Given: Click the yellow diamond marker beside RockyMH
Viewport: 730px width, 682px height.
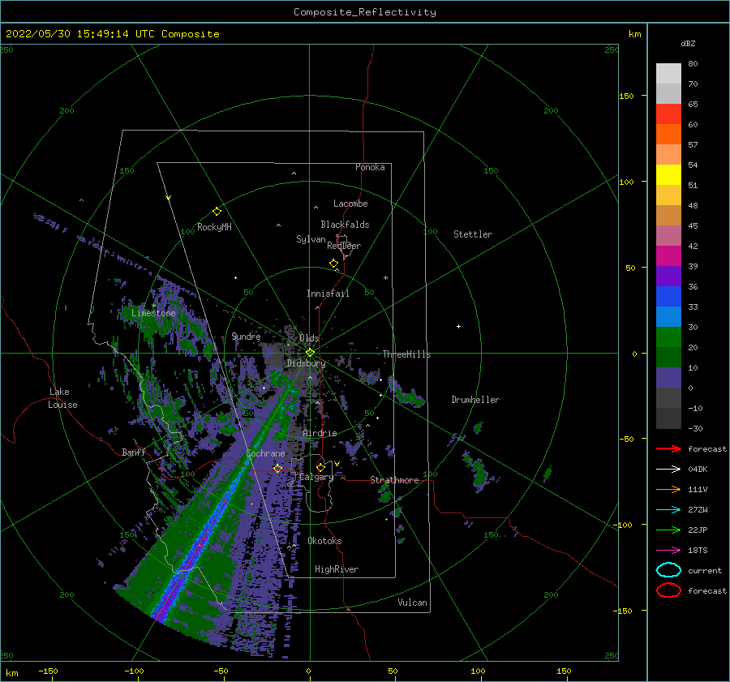Looking at the screenshot, I should tap(217, 212).
